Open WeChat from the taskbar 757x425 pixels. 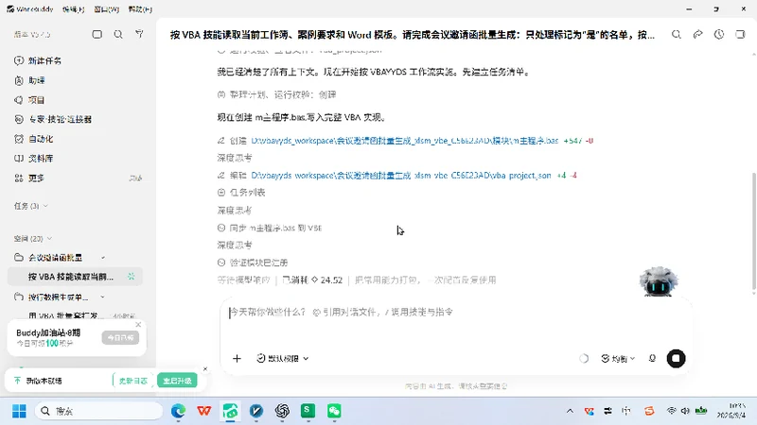(334, 411)
